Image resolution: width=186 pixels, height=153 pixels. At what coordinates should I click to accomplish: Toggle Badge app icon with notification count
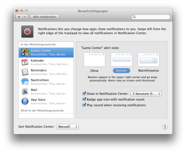(84, 99)
